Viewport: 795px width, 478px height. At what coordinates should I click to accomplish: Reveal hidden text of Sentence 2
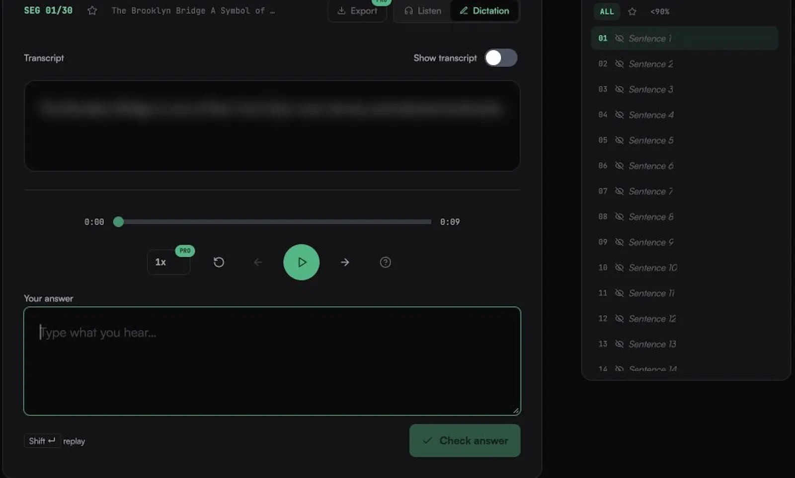pos(619,64)
